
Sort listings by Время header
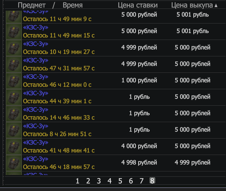tap(73, 5)
